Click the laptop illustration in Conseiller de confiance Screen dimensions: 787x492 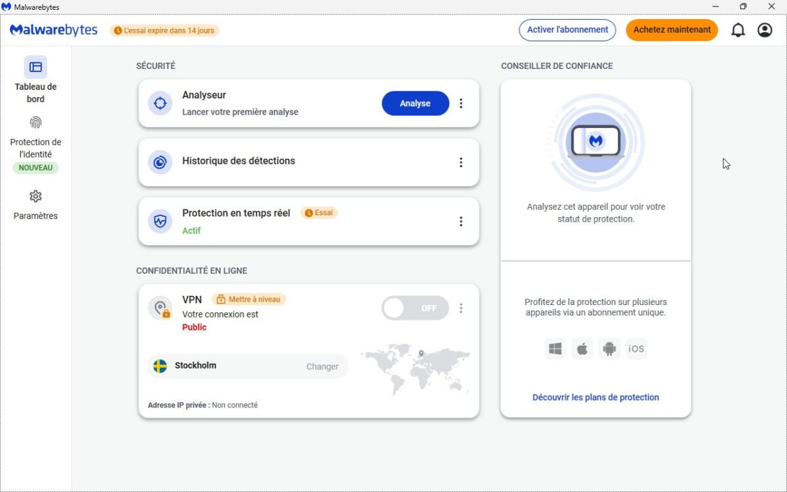tap(595, 142)
